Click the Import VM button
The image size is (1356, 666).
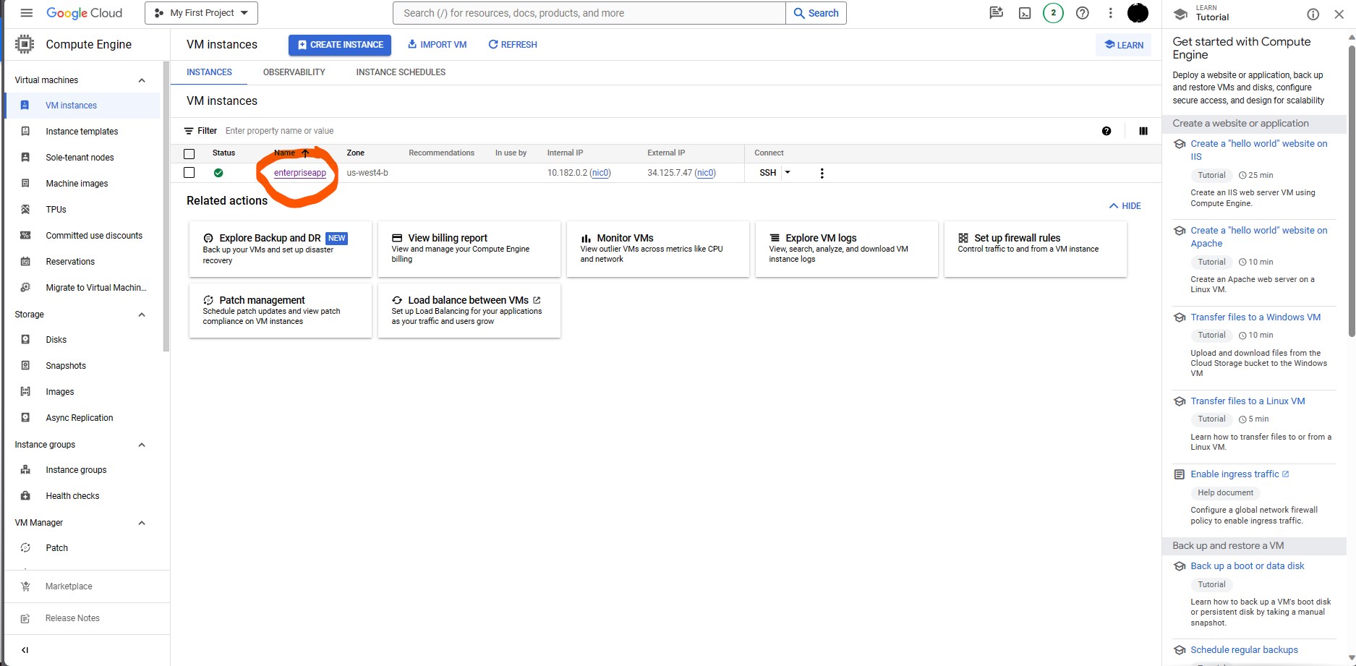tap(437, 45)
